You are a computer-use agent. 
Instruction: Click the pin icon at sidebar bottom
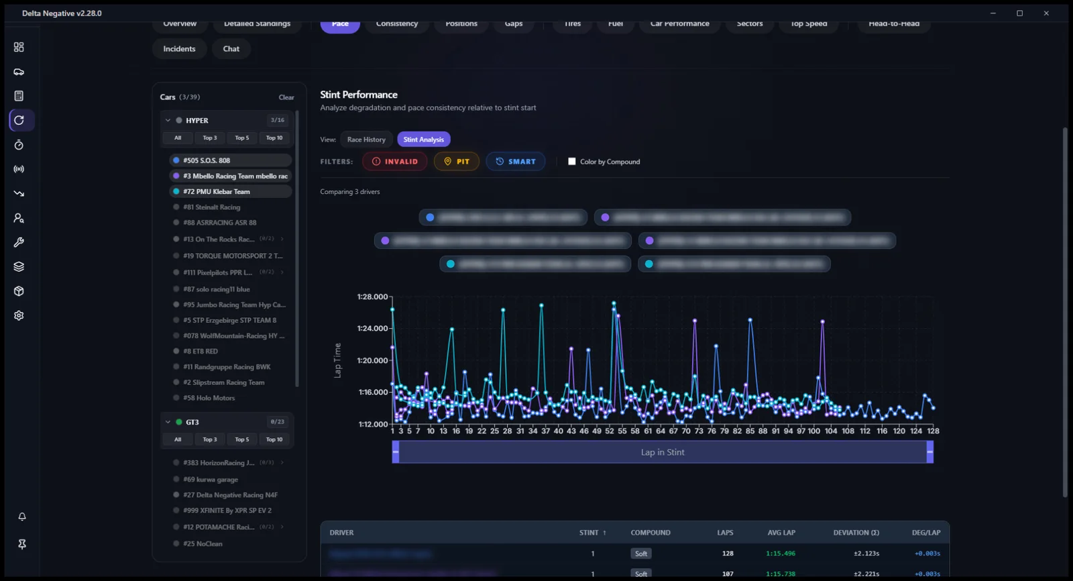pos(22,544)
